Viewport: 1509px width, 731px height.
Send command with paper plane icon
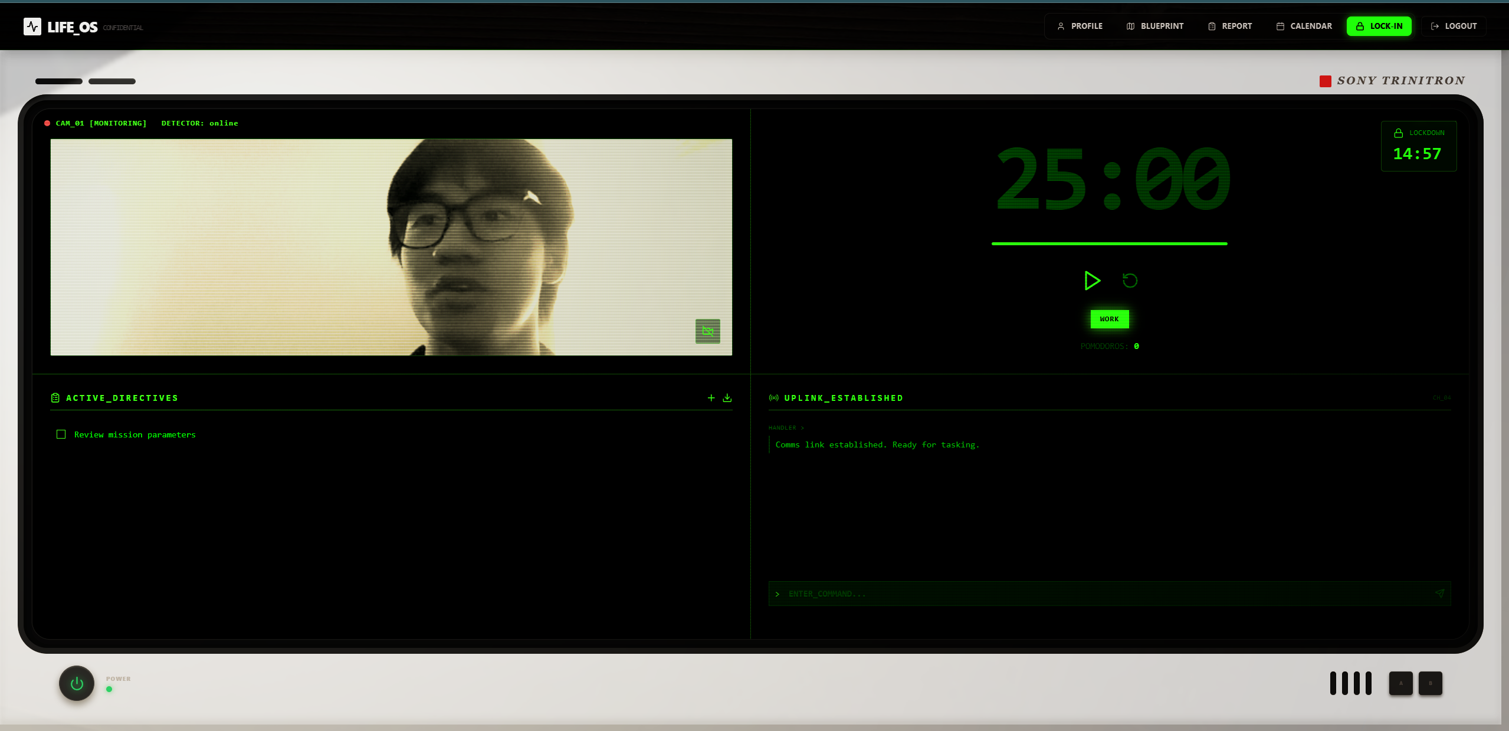[x=1439, y=594]
